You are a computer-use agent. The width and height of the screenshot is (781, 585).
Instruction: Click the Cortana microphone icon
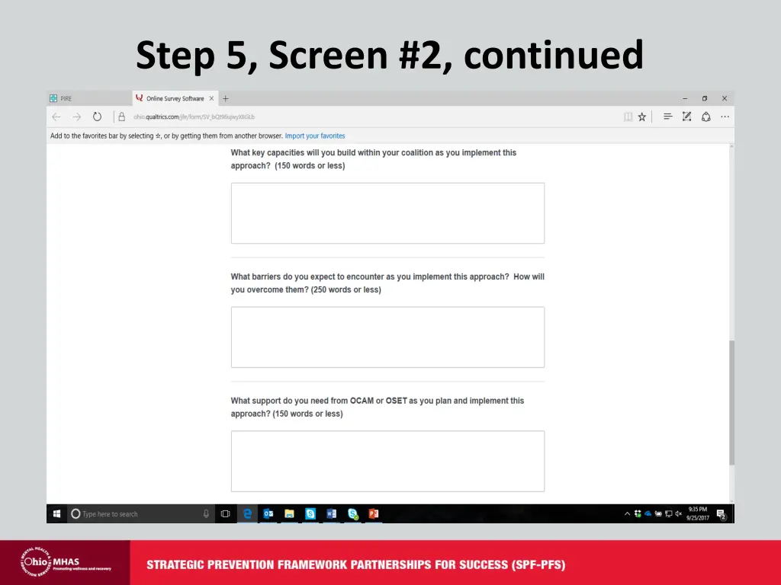pos(206,514)
